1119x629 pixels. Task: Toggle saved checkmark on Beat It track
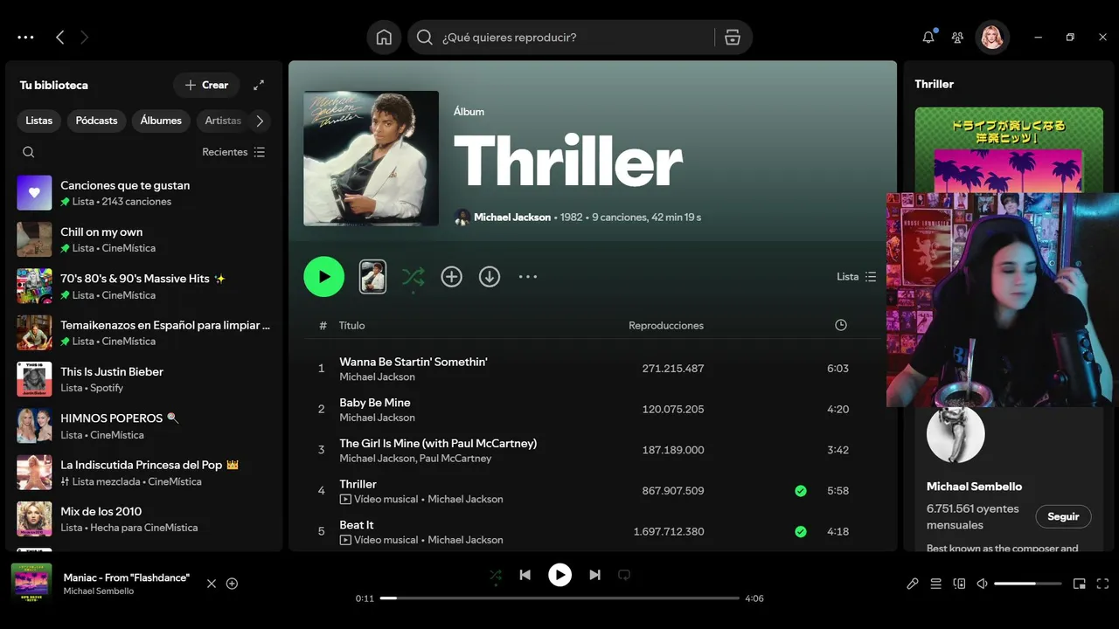point(801,531)
